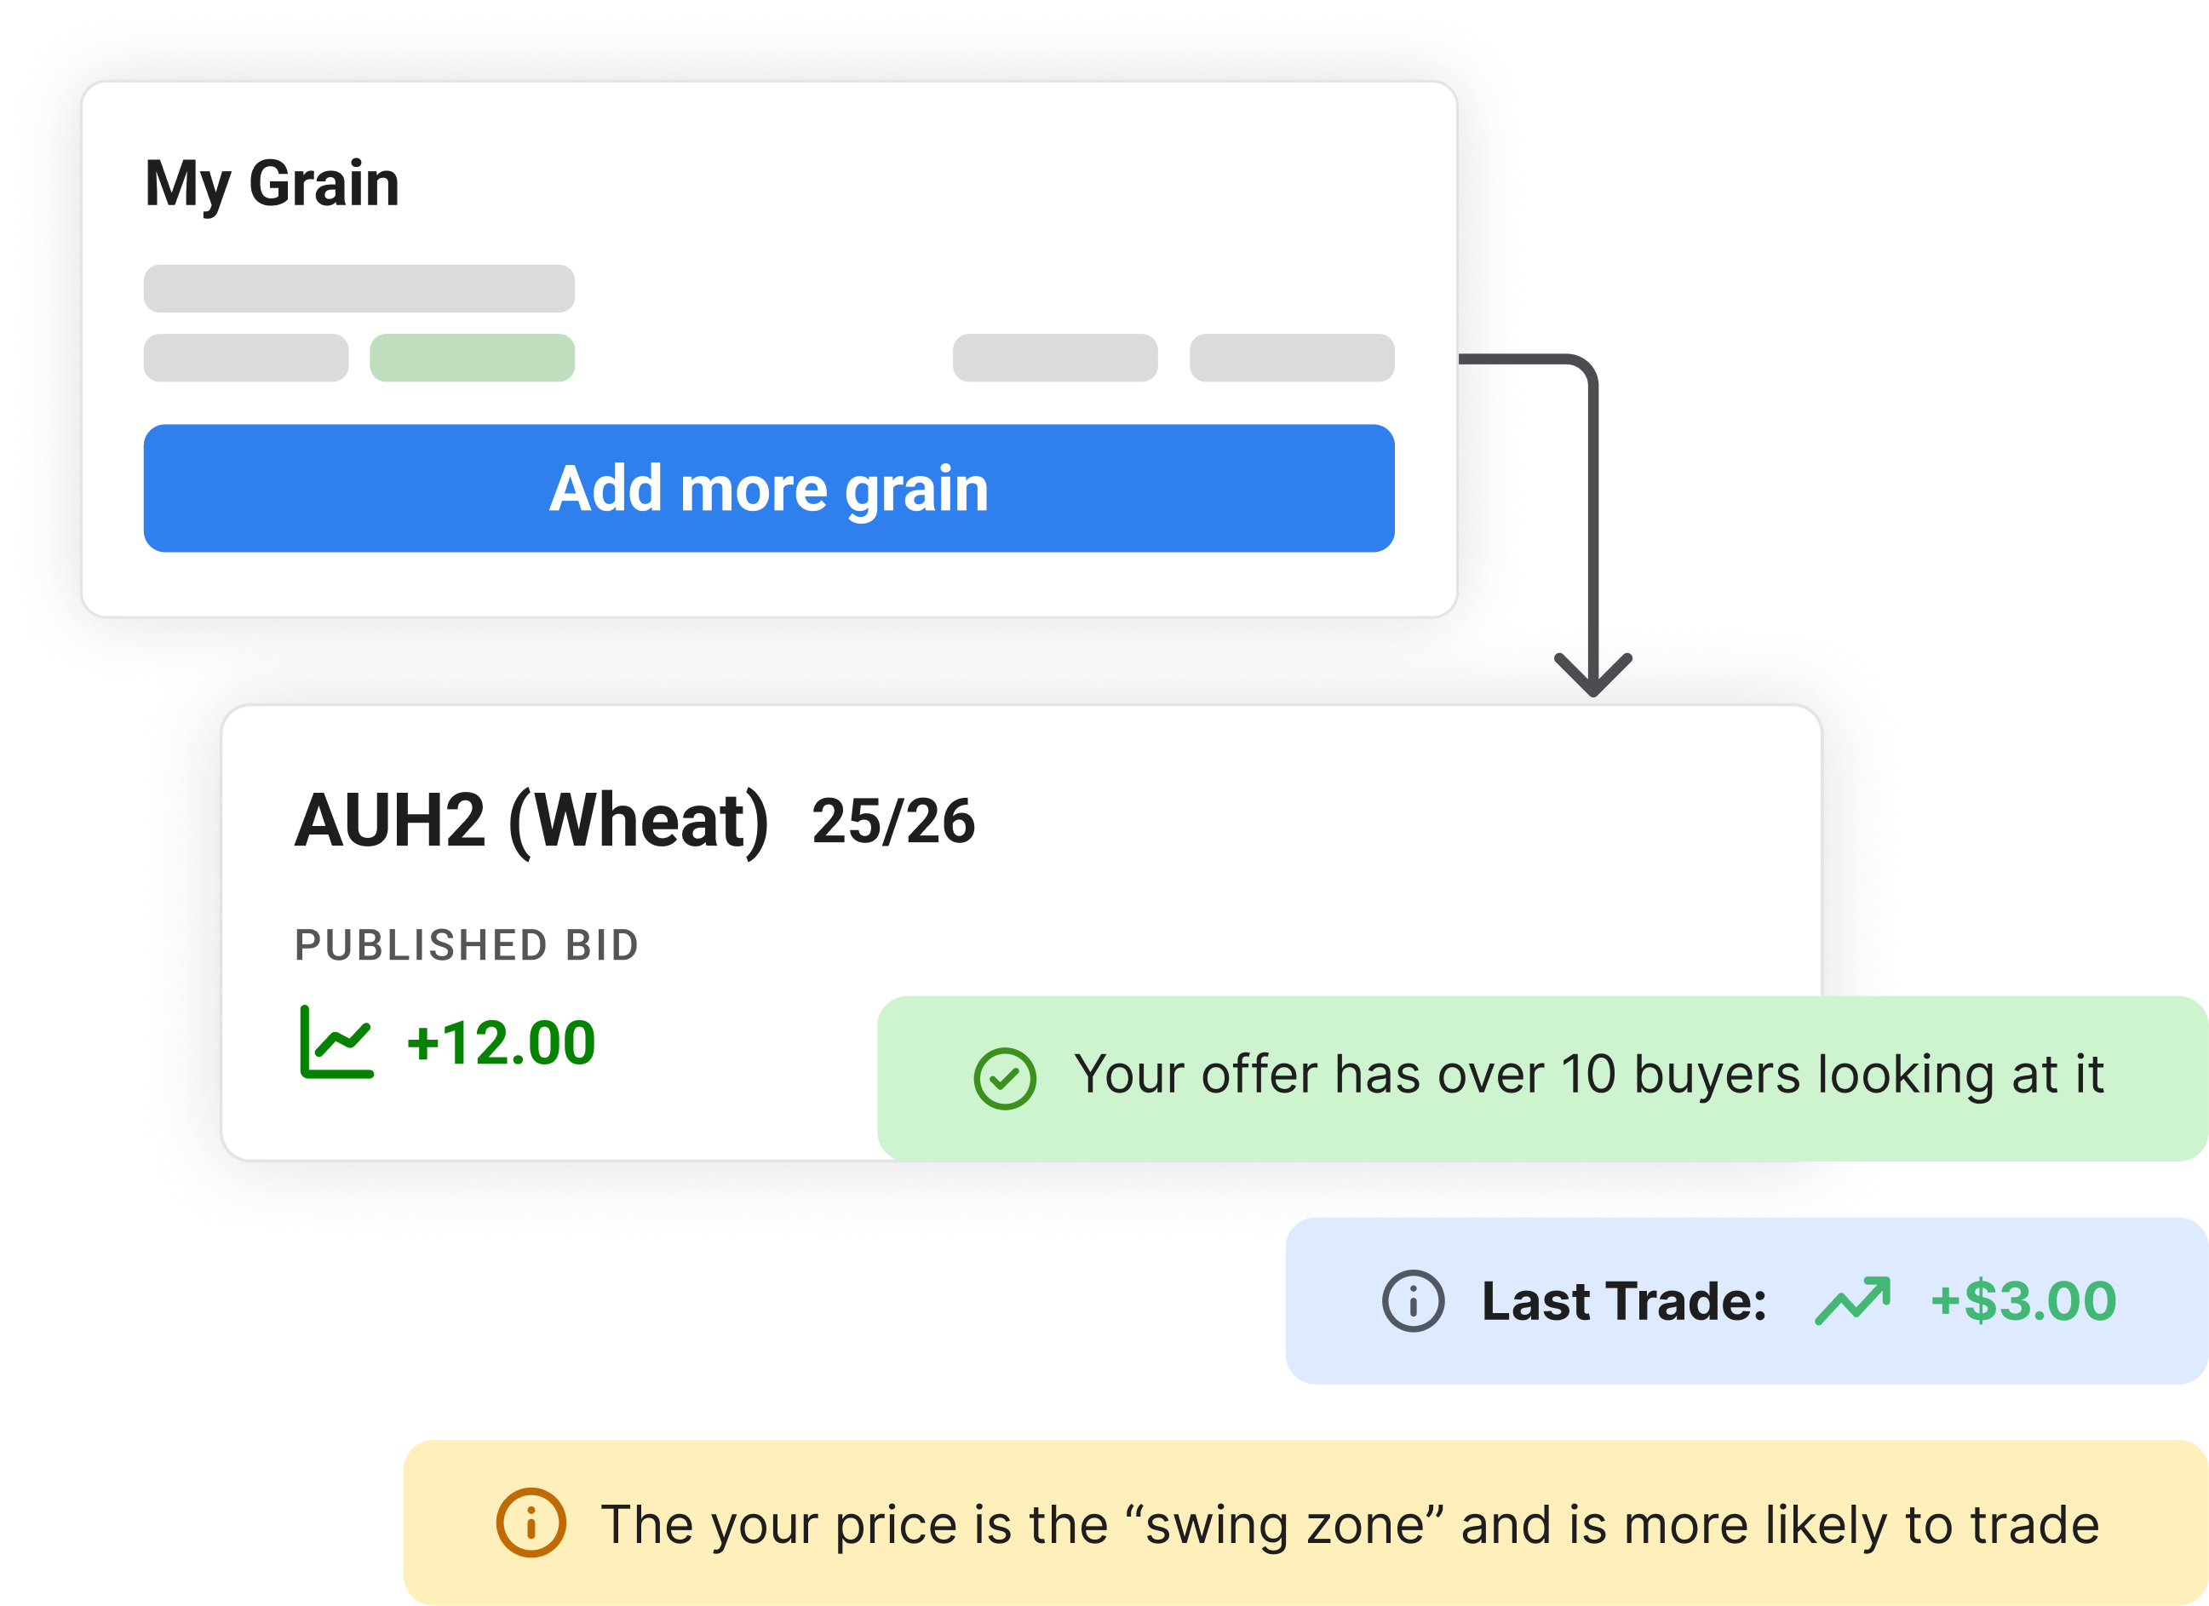Click the +12.00 bid value
This screenshot has width=2209, height=1606.
point(501,1043)
